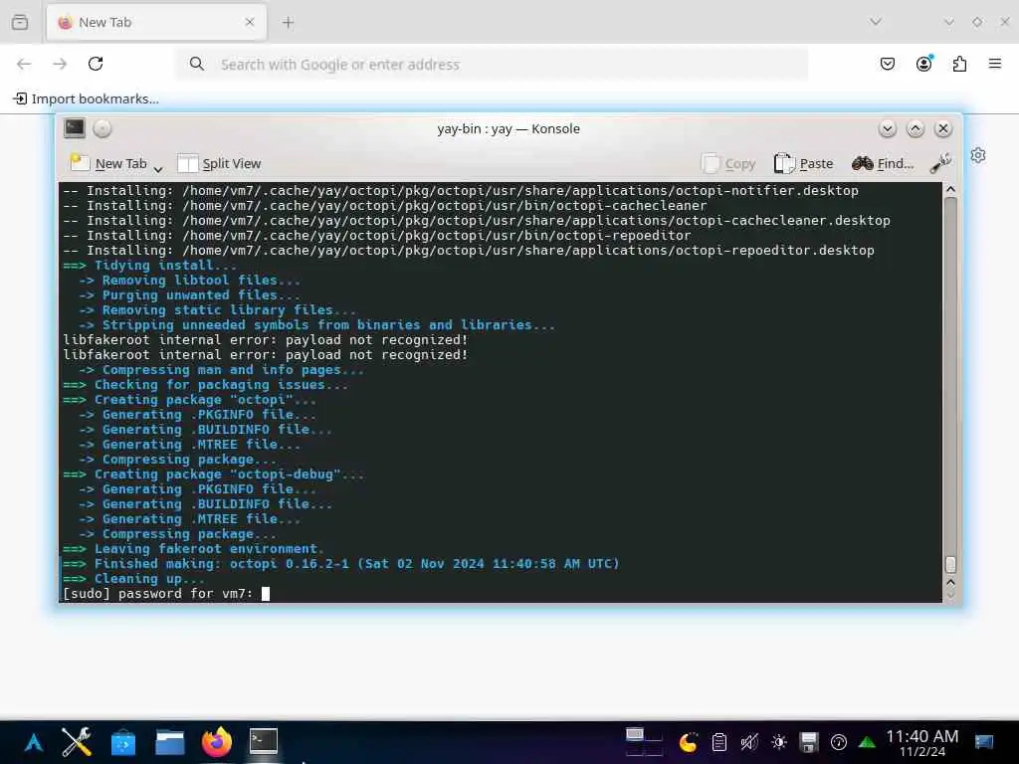
Task: Toggle night light moon tray icon
Action: tap(689, 742)
